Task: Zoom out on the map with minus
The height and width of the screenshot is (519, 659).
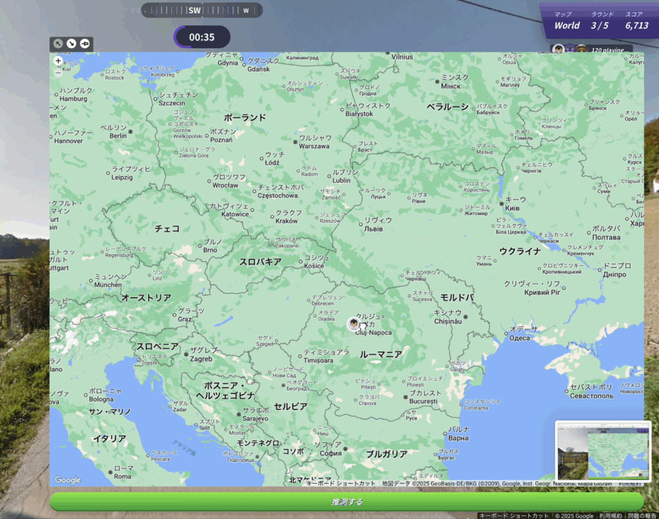Action: click(58, 72)
